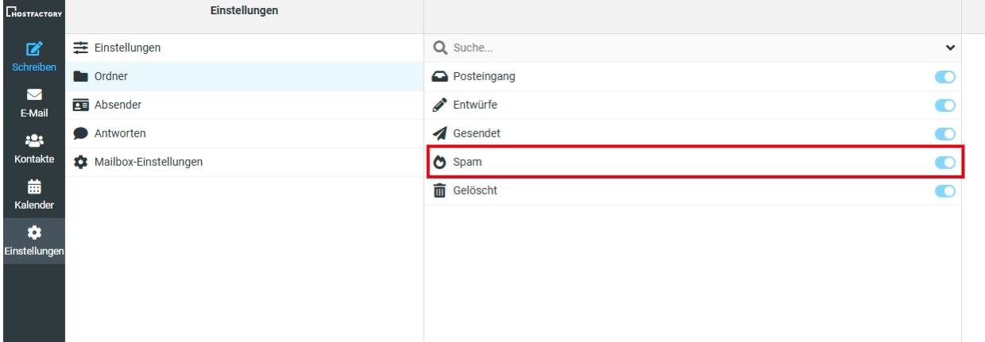The image size is (985, 342).
Task: Click the speech bubble icon beside Antworten
Action: (80, 133)
